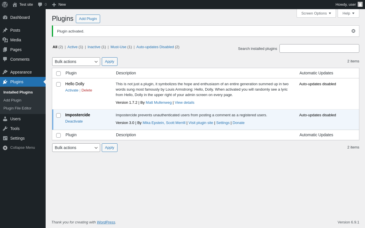Click the user avatar icon
365x228 pixels.
click(x=360, y=5)
